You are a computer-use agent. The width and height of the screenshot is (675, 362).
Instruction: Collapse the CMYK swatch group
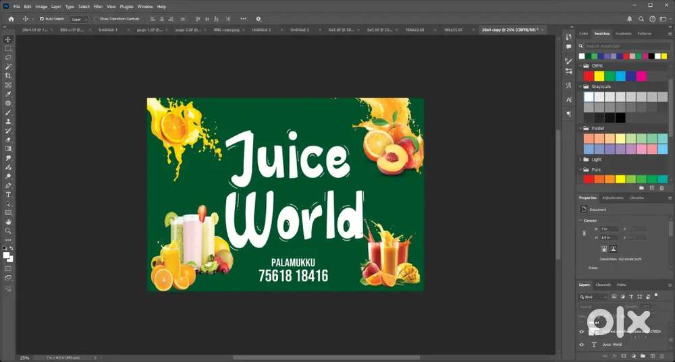581,66
